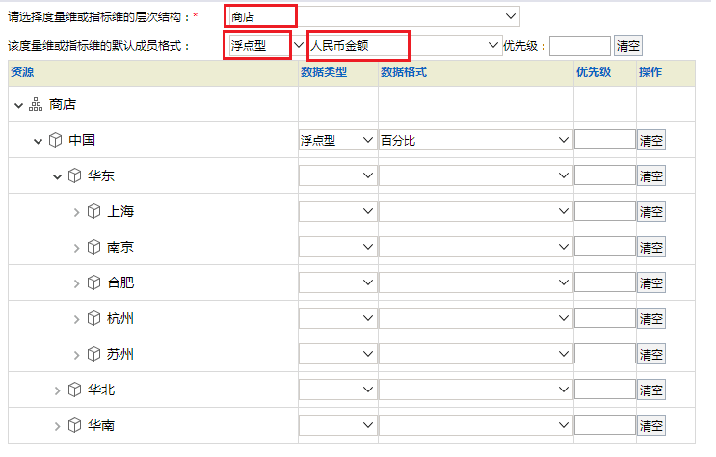Click the 数据格式 column header

coord(404,72)
